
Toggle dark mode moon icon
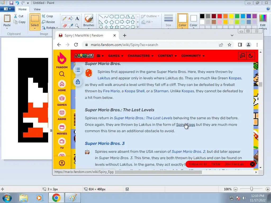pos(251,56)
